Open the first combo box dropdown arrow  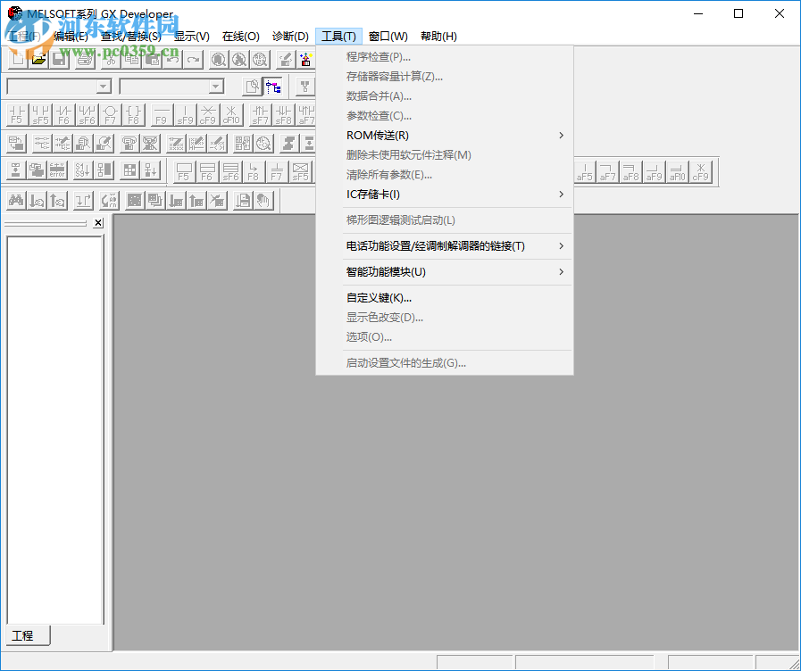pos(104,86)
